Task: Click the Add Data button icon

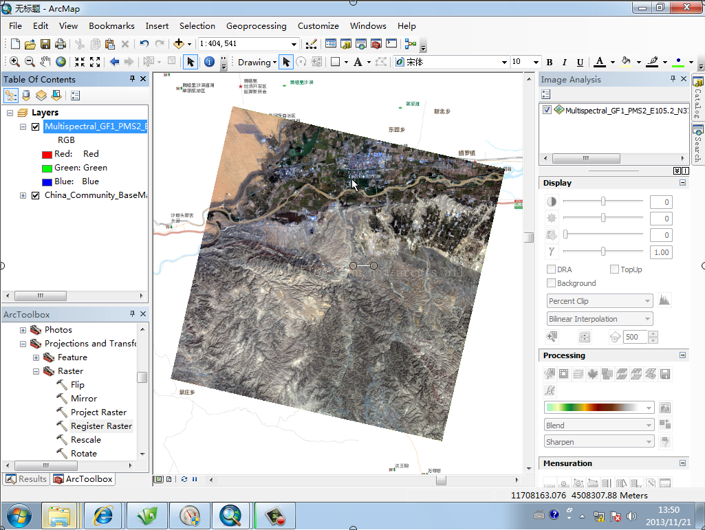Action: (180, 44)
